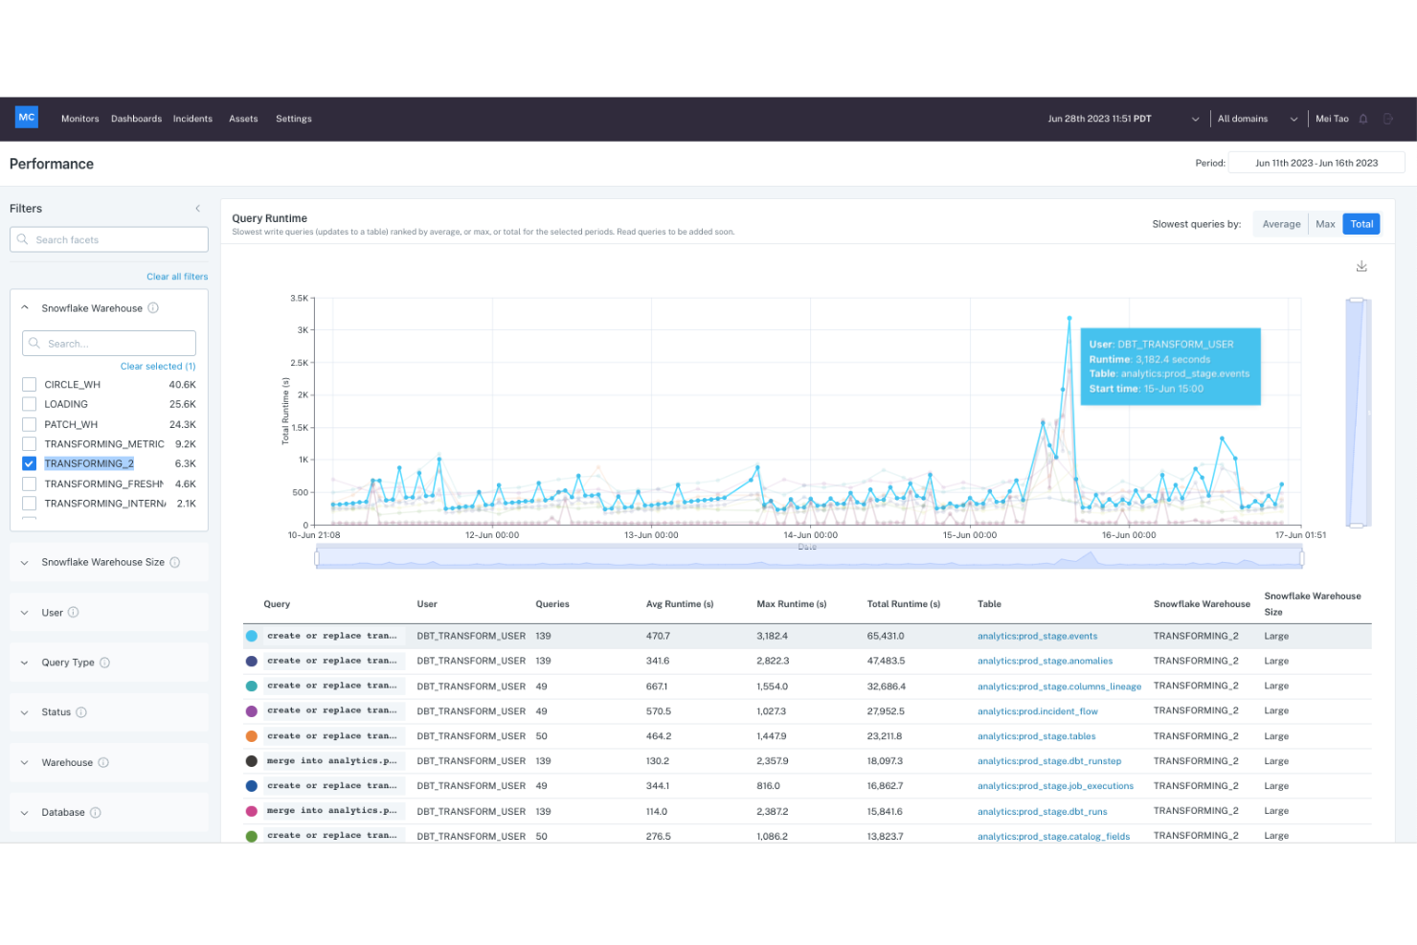Click the MC logo icon
The width and height of the screenshot is (1417, 945).
[x=27, y=118]
